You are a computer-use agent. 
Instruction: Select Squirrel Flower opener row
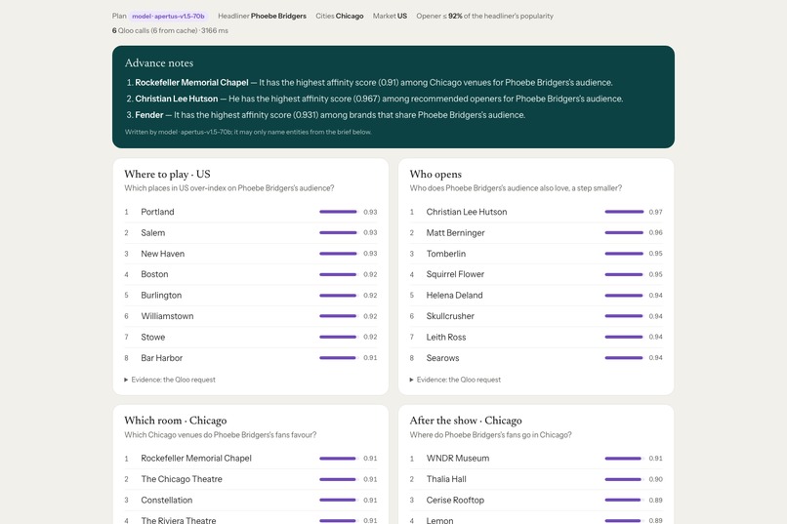click(536, 274)
